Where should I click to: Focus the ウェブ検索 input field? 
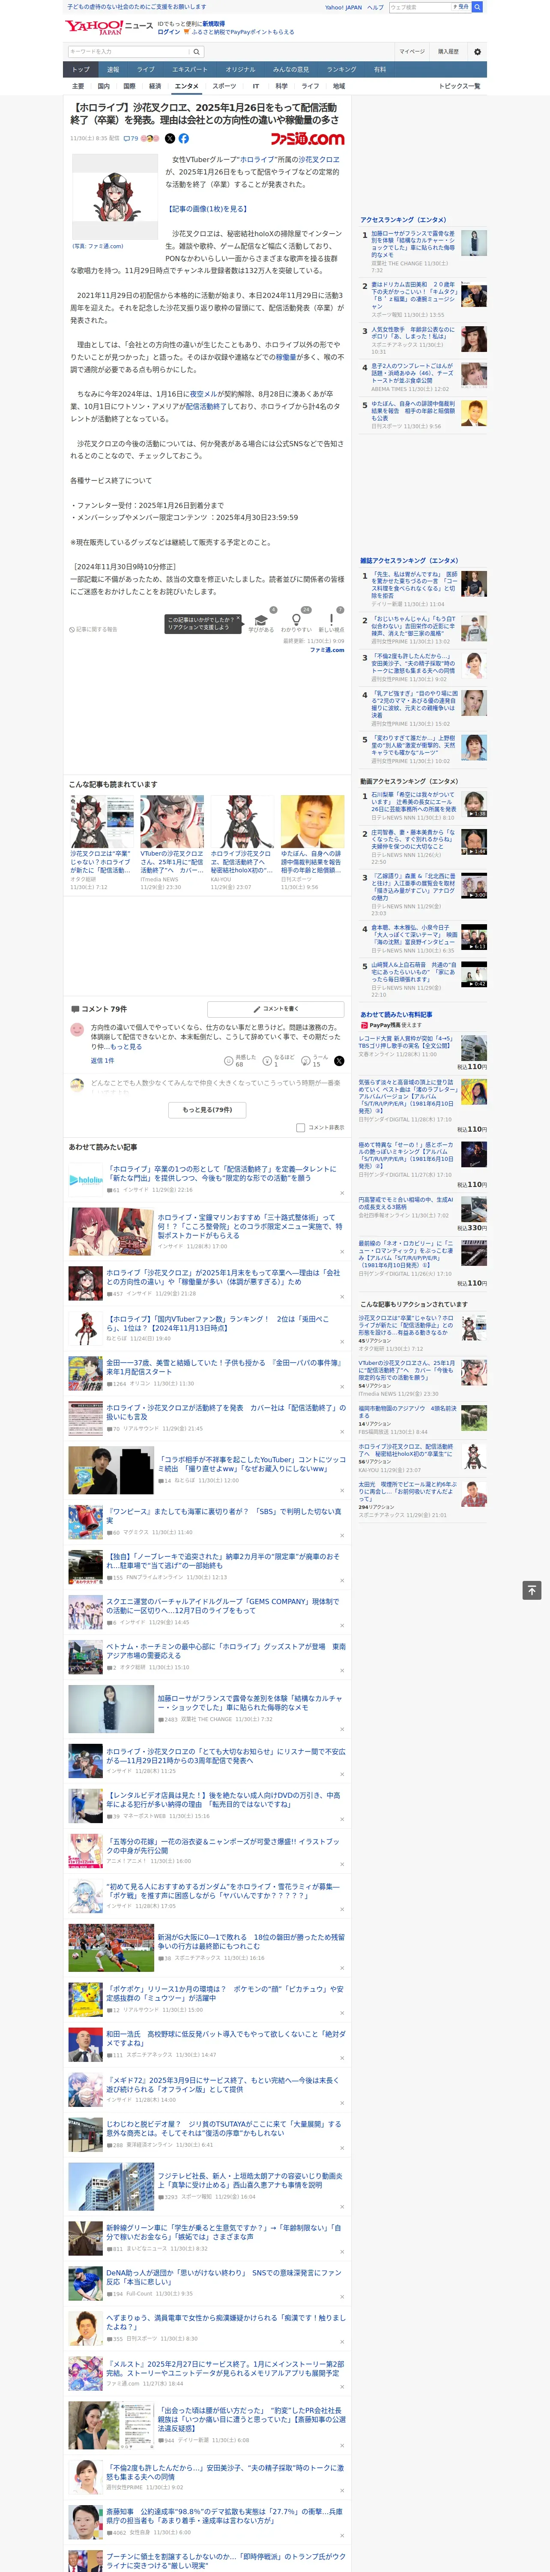coord(420,7)
